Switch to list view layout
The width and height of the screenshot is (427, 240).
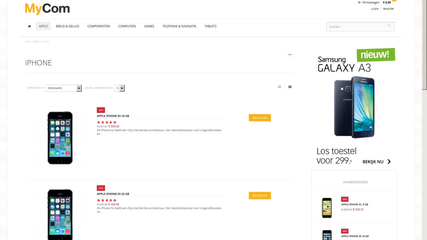290,87
